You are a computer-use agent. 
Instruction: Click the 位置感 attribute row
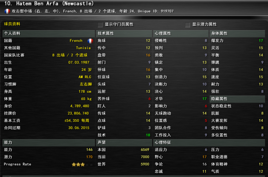coord(181,121)
